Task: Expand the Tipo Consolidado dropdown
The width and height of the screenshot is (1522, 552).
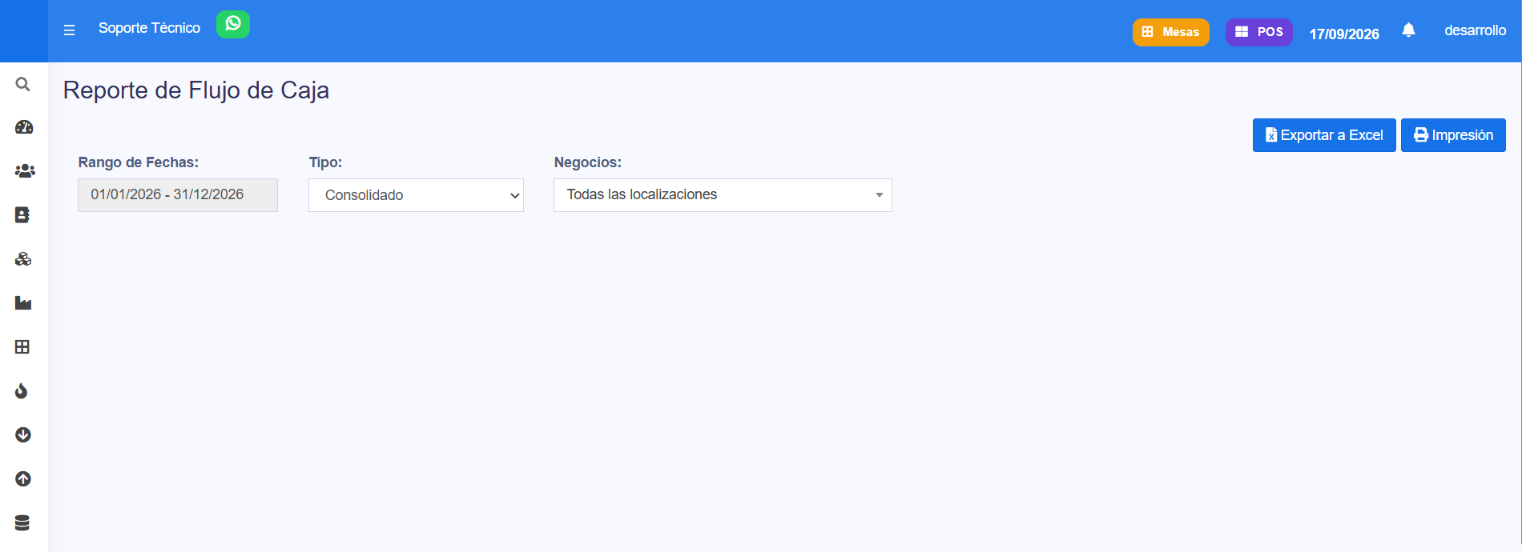Action: coord(416,195)
